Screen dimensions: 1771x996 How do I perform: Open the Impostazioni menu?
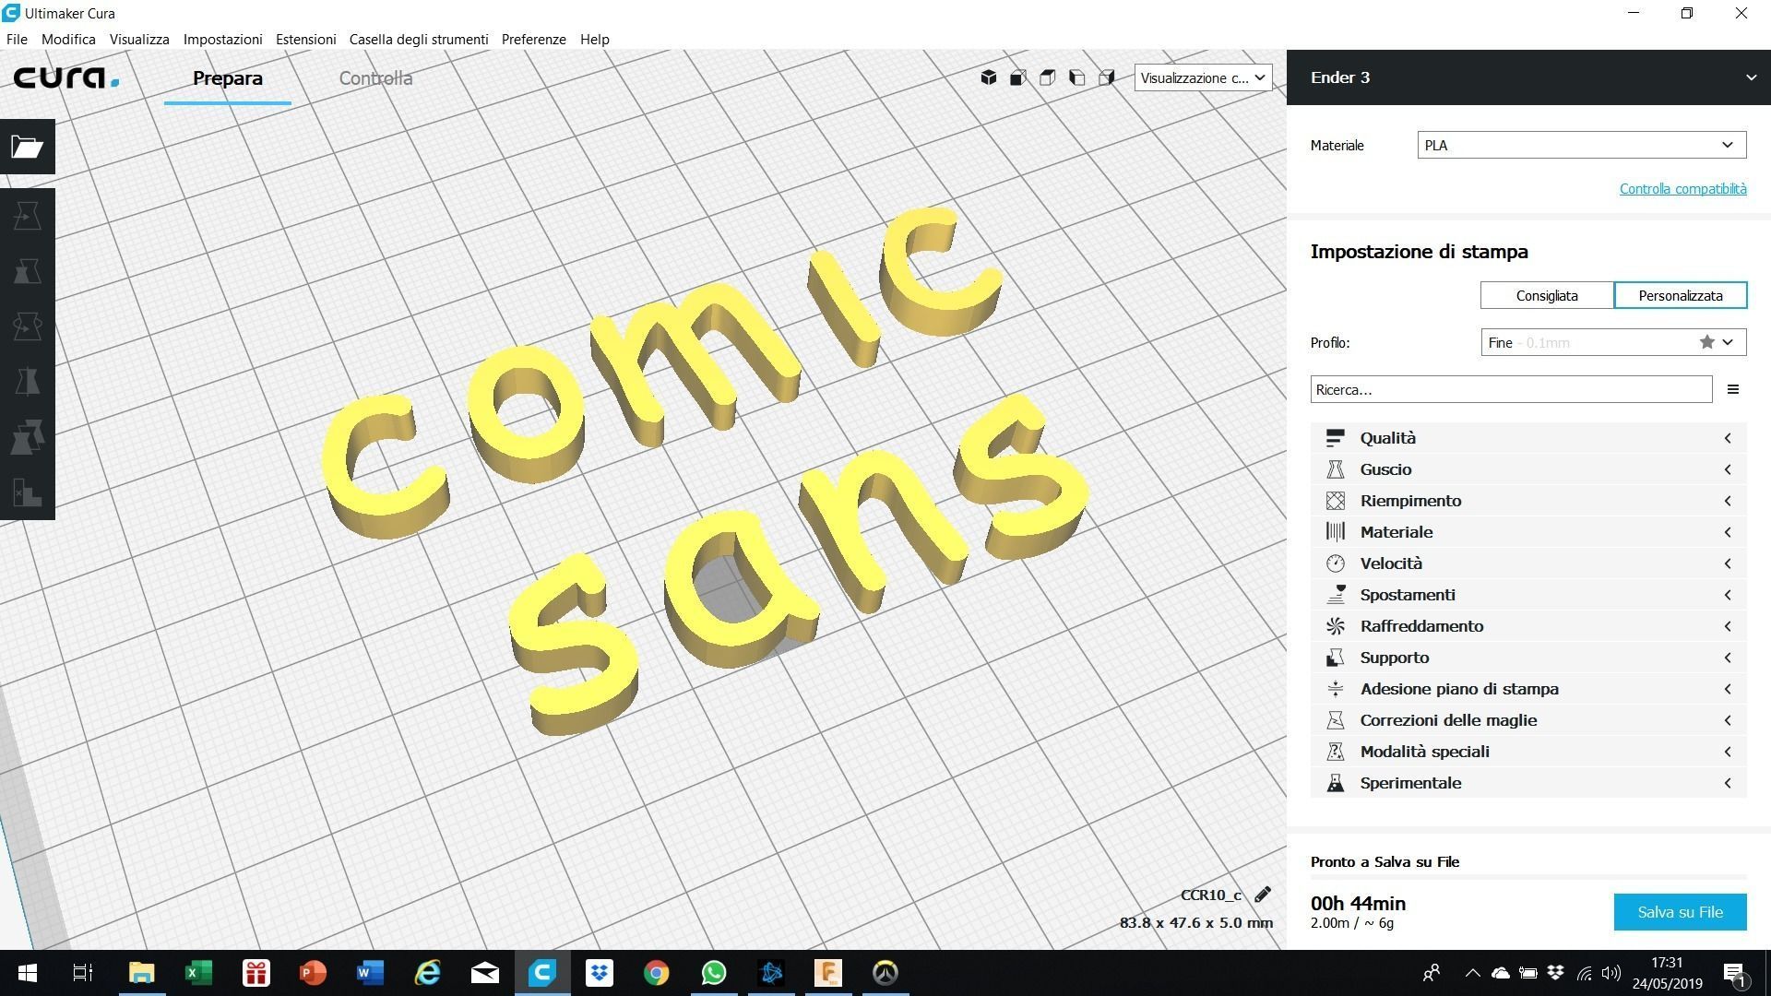(x=222, y=40)
